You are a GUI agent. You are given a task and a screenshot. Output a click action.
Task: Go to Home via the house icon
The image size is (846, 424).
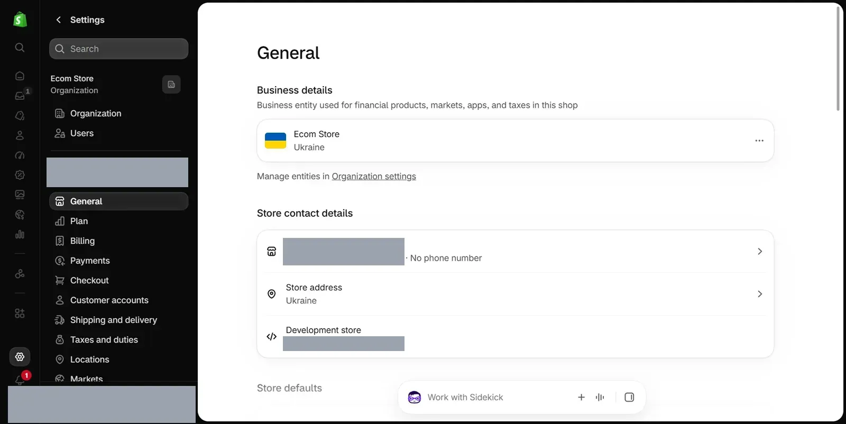(20, 76)
